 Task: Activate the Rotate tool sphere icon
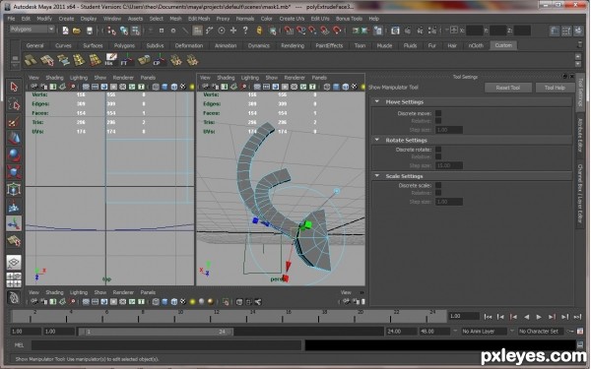pyautogui.click(x=14, y=155)
